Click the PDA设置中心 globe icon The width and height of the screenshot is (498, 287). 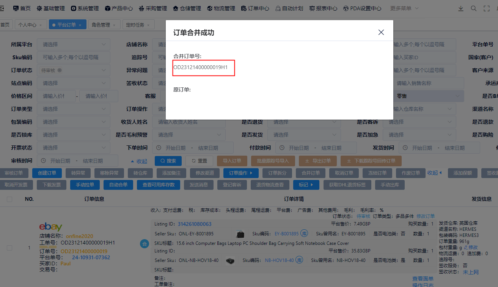click(x=346, y=8)
